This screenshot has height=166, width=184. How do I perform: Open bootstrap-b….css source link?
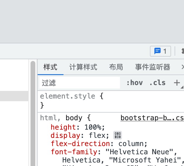pos(152,118)
